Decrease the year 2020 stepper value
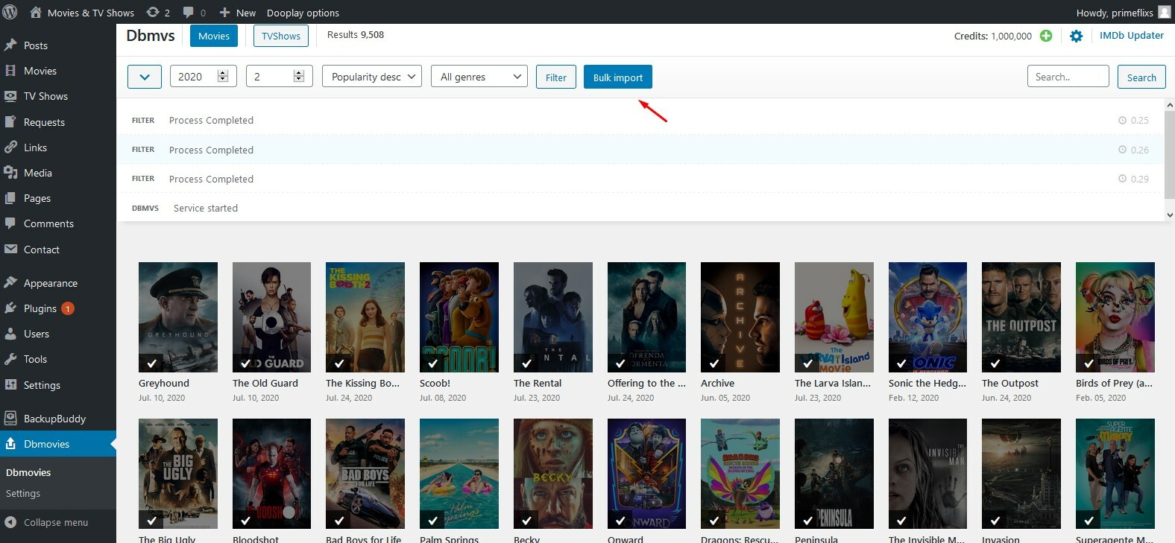The width and height of the screenshot is (1175, 543). [222, 80]
